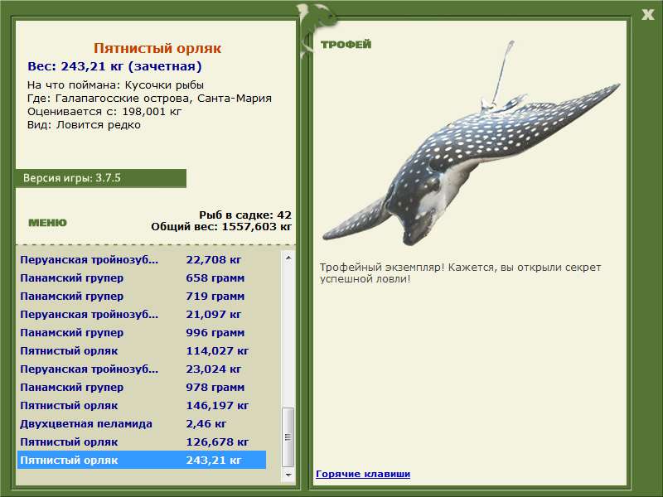Close the window with the X icon

647,15
